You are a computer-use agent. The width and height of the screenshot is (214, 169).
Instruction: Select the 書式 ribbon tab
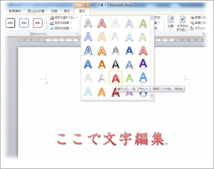[x=82, y=11]
